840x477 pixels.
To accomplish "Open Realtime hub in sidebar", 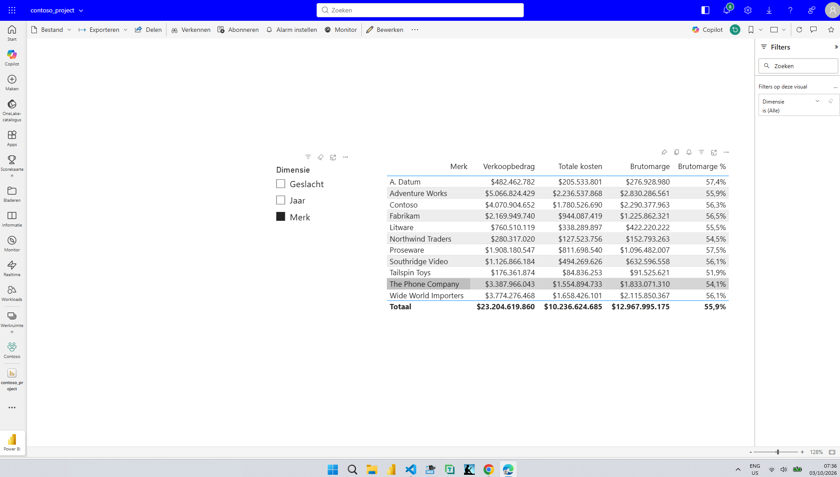I will click(12, 268).
